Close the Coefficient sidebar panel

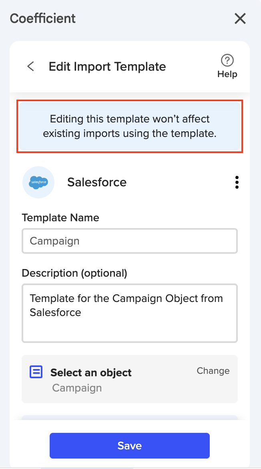tap(240, 18)
